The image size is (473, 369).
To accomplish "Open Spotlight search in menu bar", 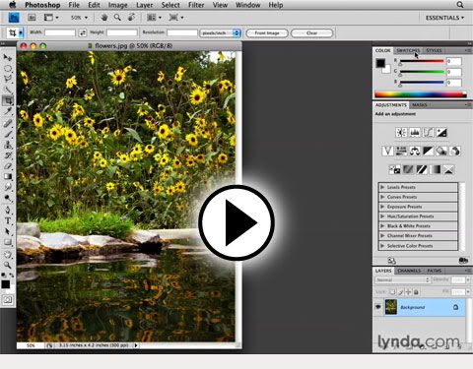I will (x=460, y=5).
